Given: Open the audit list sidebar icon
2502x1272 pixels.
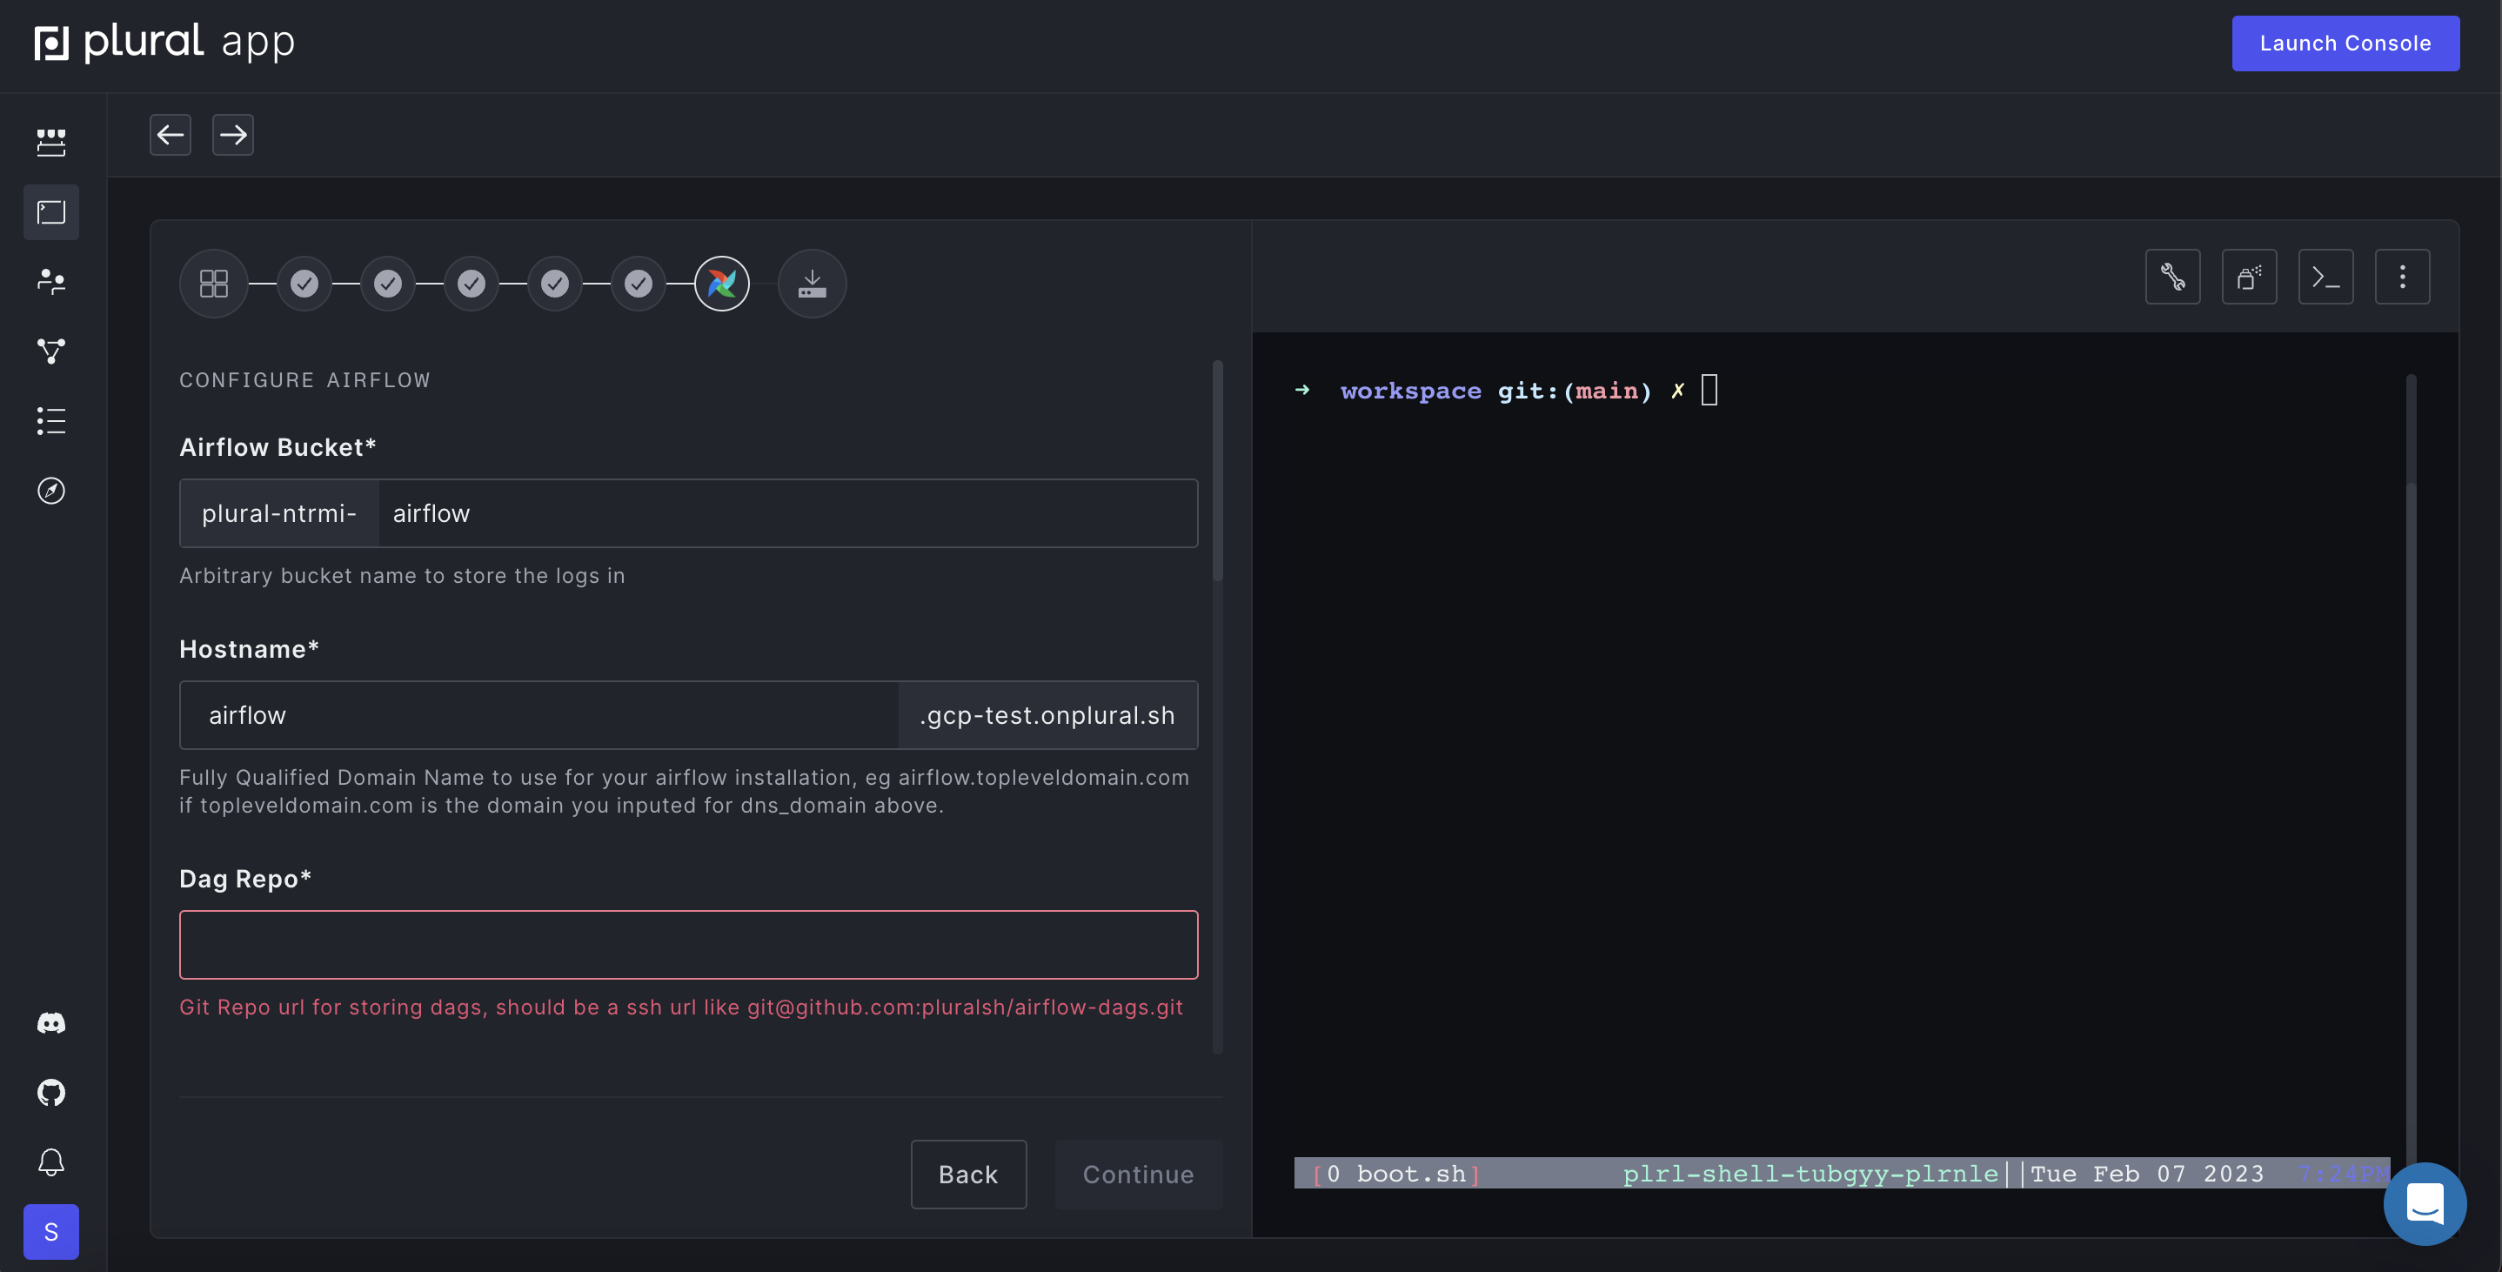Looking at the screenshot, I should (50, 421).
